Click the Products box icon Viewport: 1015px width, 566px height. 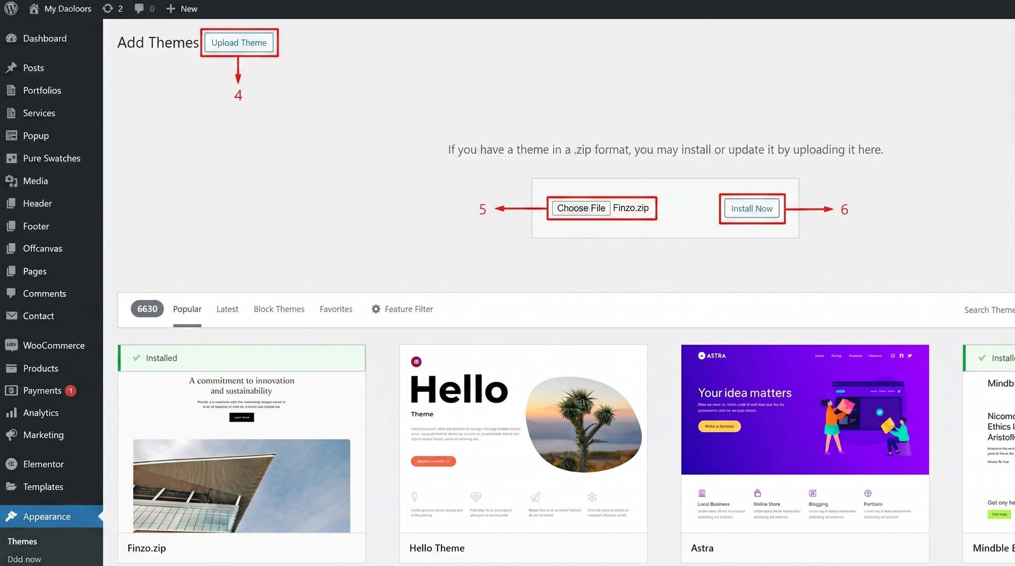pyautogui.click(x=11, y=368)
